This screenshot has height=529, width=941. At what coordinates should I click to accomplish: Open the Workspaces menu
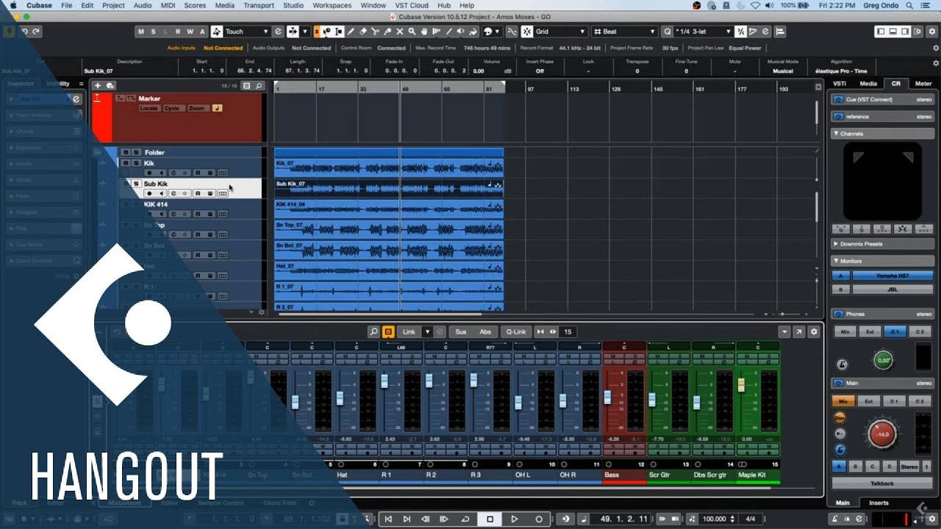332,5
